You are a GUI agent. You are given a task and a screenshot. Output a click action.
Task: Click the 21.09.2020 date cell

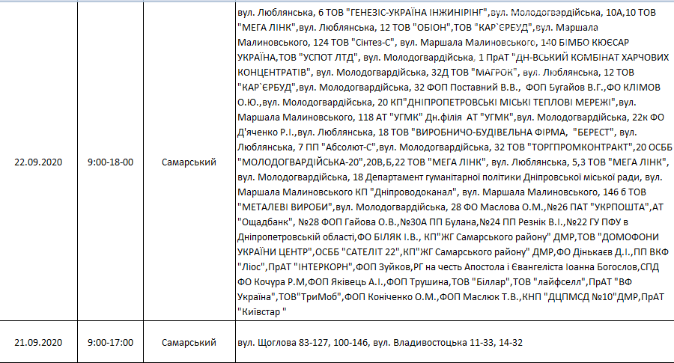[39, 342]
